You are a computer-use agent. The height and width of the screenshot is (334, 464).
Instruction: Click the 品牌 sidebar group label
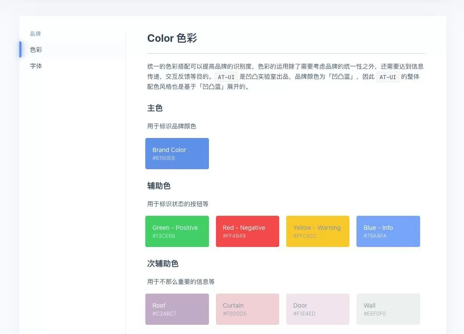tap(36, 33)
